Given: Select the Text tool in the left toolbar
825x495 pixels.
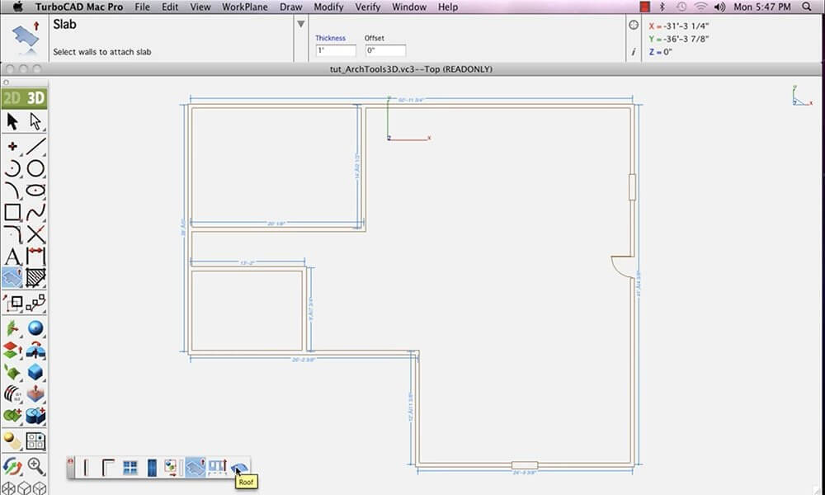Looking at the screenshot, I should point(11,257).
